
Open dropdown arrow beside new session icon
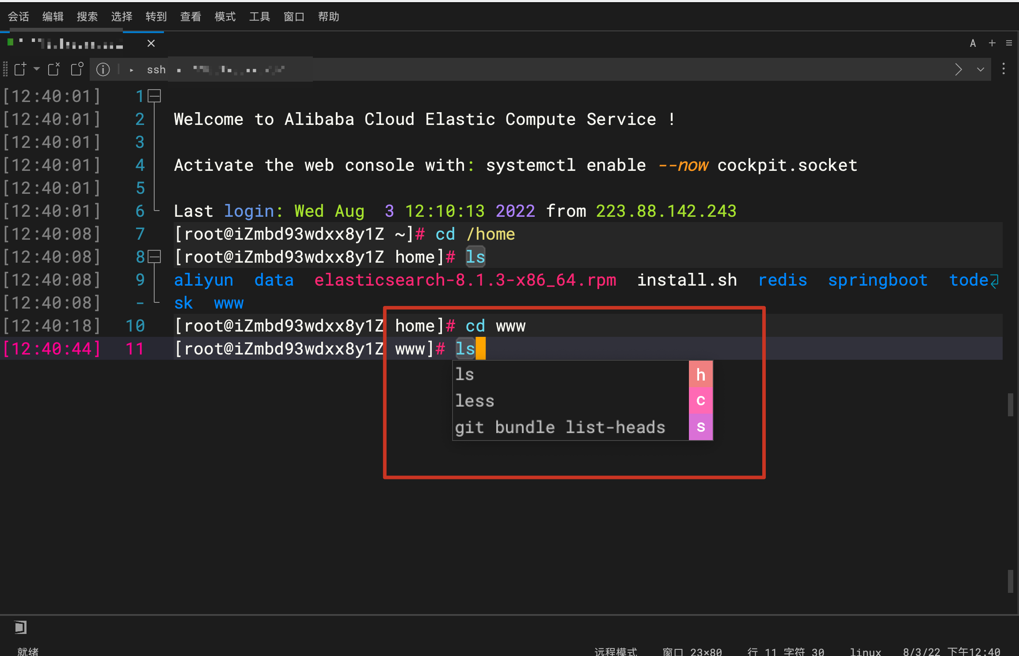[x=37, y=69]
